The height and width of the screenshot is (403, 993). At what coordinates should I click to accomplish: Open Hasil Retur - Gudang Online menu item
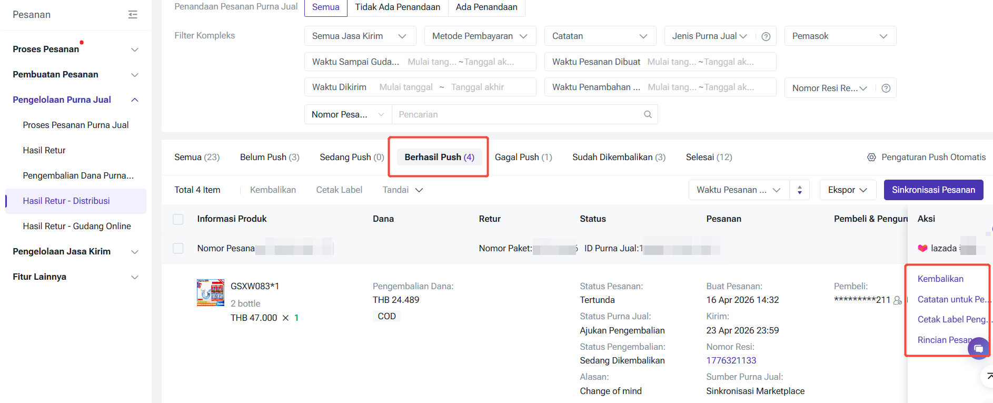click(77, 226)
